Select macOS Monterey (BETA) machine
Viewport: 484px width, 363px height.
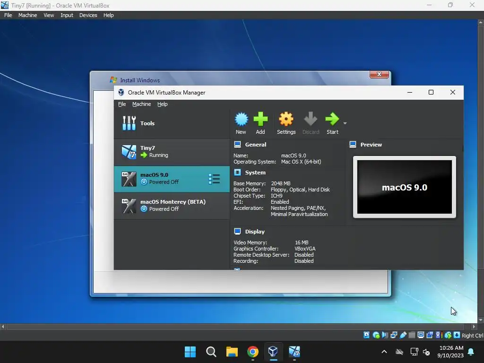click(172, 206)
